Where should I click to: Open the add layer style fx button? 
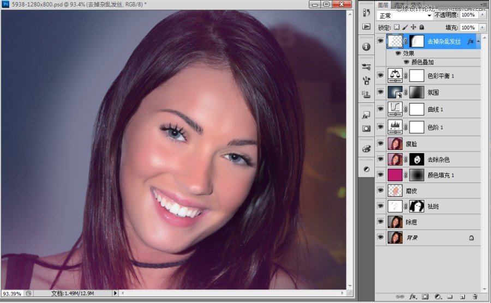click(413, 296)
